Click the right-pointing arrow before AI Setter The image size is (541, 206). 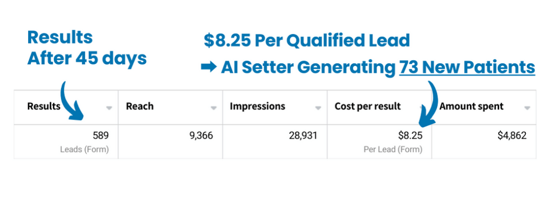(209, 67)
